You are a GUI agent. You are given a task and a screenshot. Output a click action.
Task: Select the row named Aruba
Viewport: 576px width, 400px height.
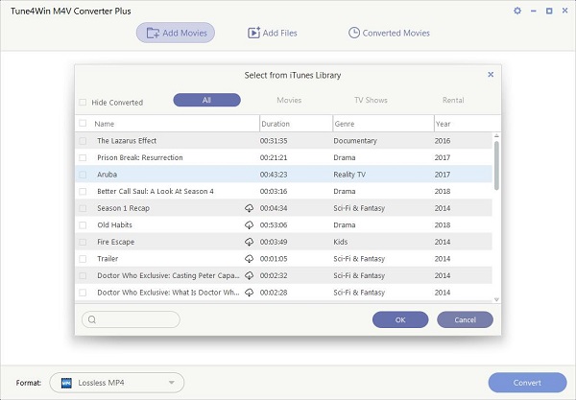(x=283, y=175)
